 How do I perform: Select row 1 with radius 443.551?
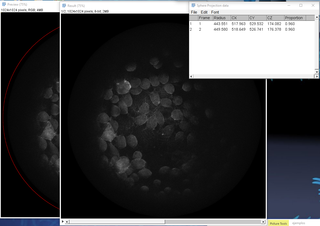click(x=221, y=24)
